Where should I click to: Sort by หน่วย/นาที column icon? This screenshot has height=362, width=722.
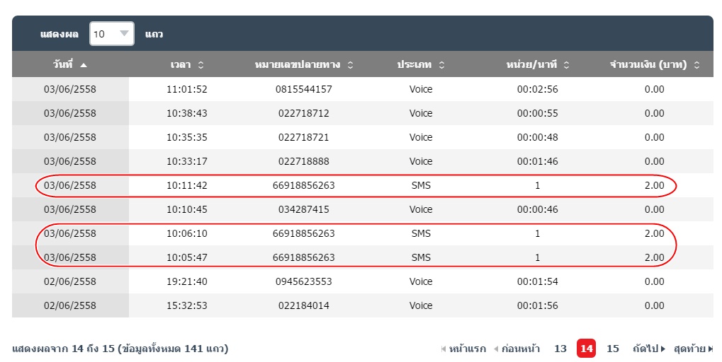565,65
